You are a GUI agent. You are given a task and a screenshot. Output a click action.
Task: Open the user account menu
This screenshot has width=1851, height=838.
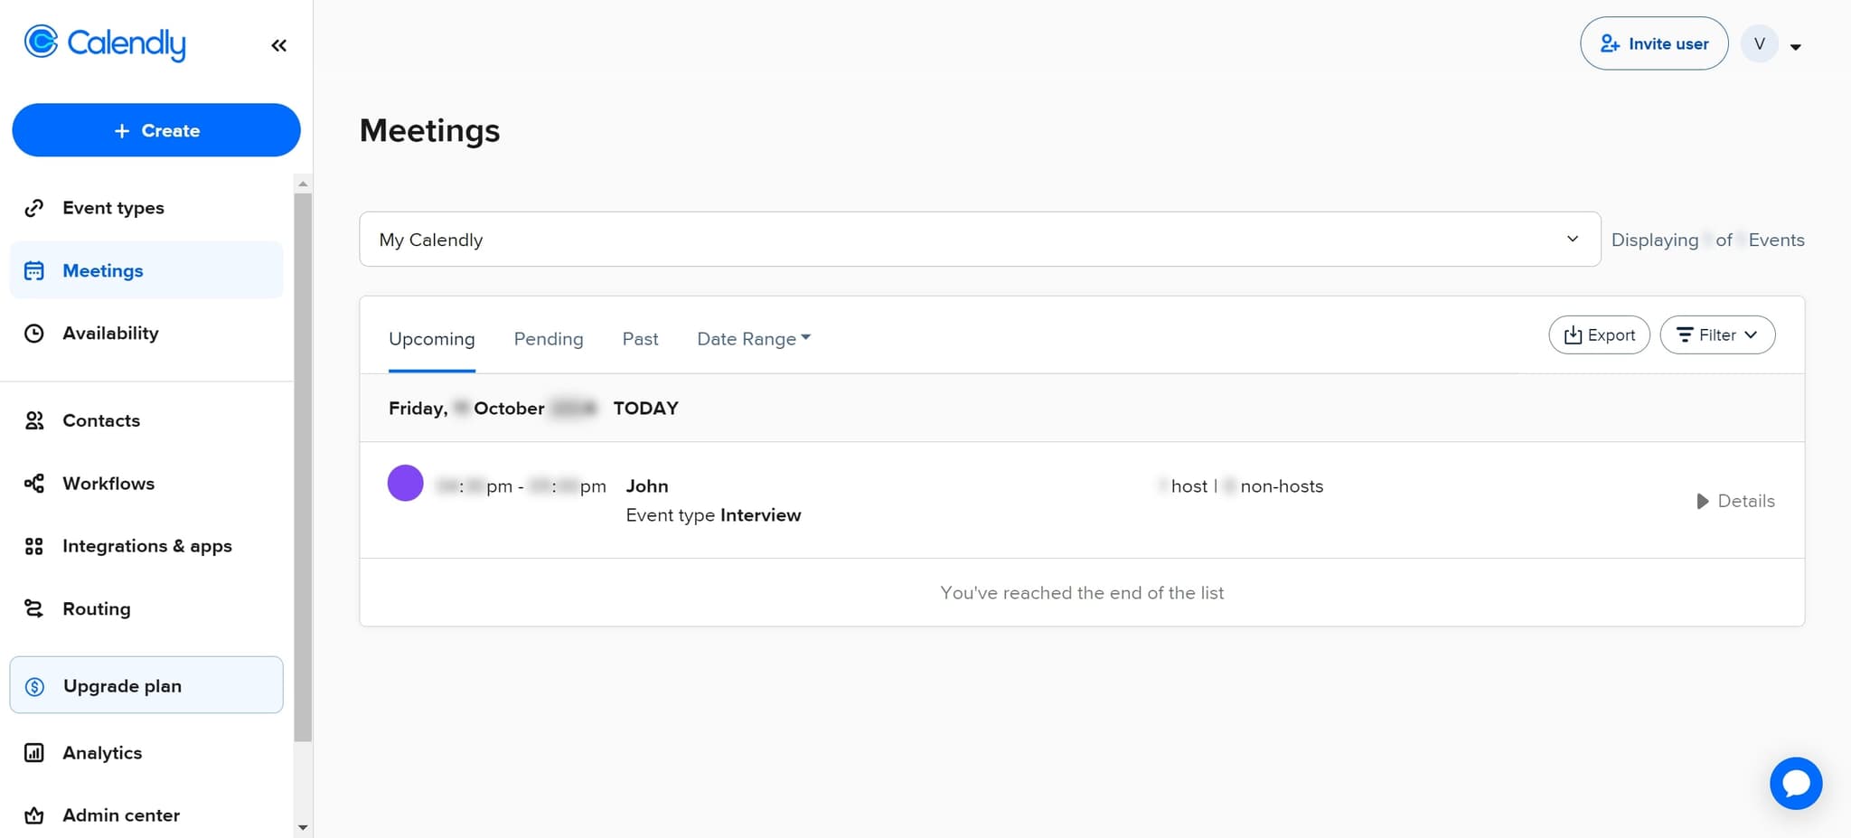click(x=1772, y=43)
